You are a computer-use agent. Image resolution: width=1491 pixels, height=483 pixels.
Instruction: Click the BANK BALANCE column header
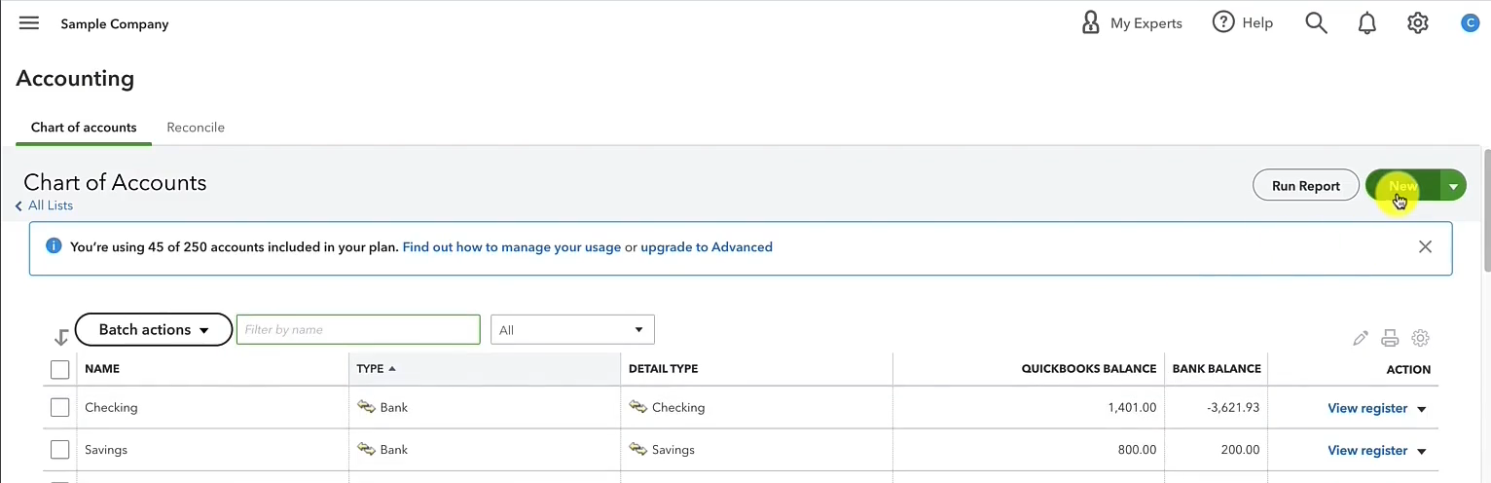(x=1217, y=369)
